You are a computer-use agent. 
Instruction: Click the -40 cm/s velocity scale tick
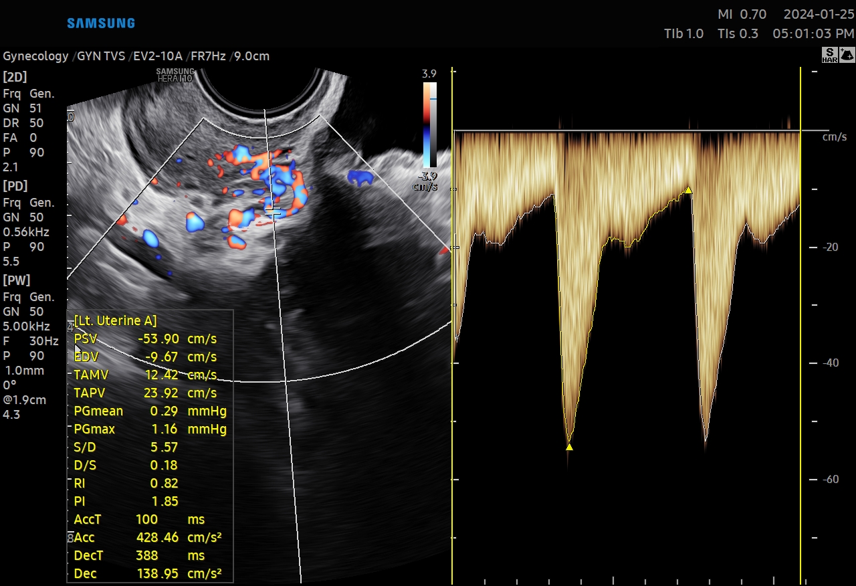click(829, 363)
